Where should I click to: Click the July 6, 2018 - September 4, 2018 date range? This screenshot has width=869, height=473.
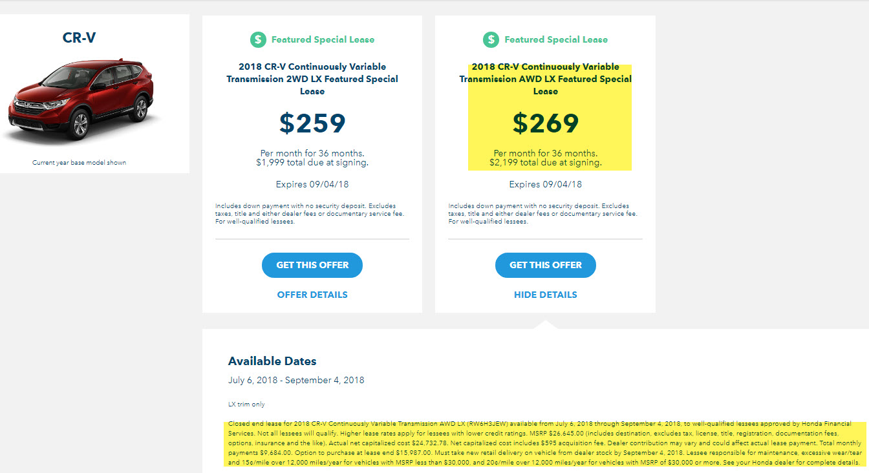(x=296, y=380)
